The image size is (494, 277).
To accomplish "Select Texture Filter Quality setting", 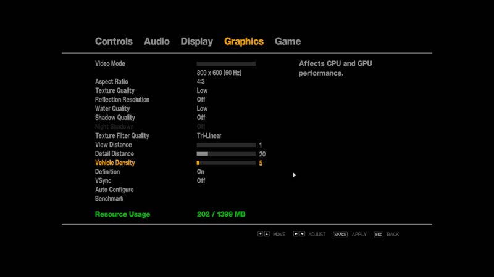I will point(122,135).
